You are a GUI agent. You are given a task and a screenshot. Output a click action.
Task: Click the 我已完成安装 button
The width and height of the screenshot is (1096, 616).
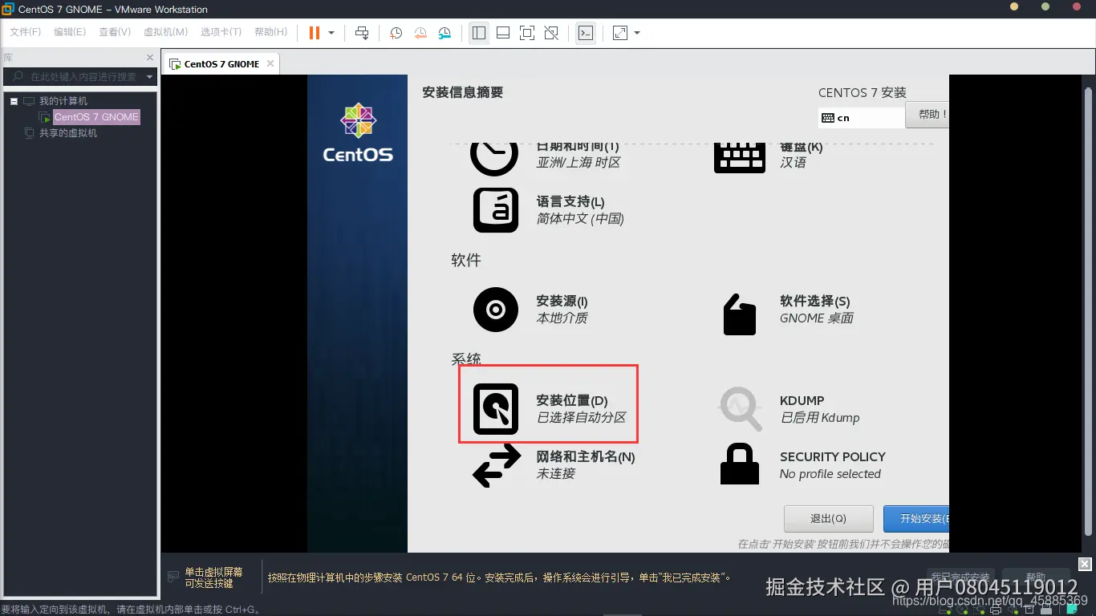(x=960, y=576)
